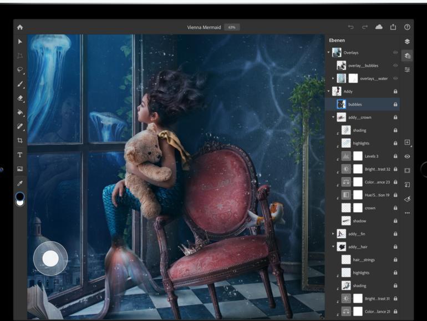The image size is (427, 321).
Task: Open layer properties panel
Action: (407, 70)
